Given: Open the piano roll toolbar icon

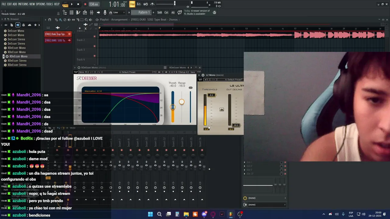Looking at the screenshot, I should coord(78,12).
